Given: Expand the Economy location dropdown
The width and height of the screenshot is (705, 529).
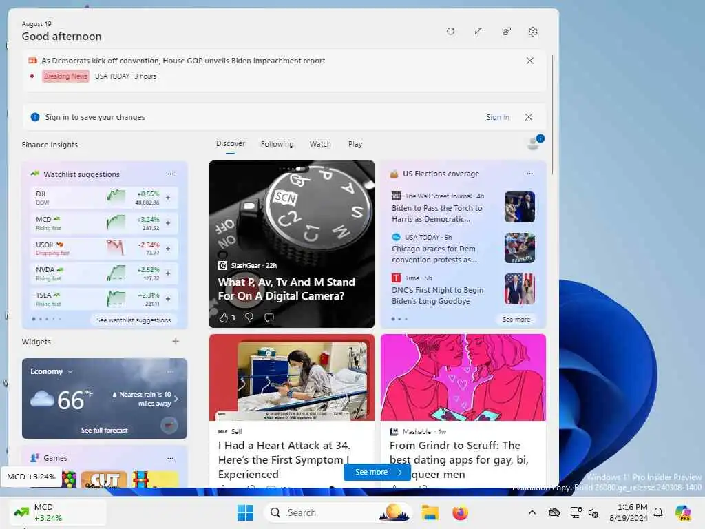Looking at the screenshot, I should tap(70, 371).
